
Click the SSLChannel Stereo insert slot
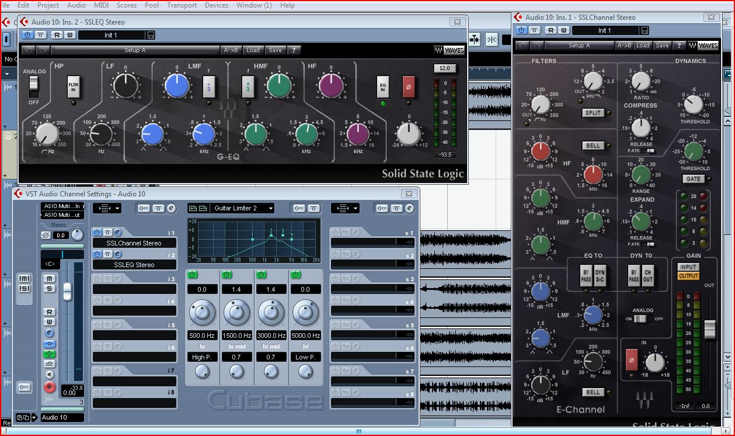(134, 243)
